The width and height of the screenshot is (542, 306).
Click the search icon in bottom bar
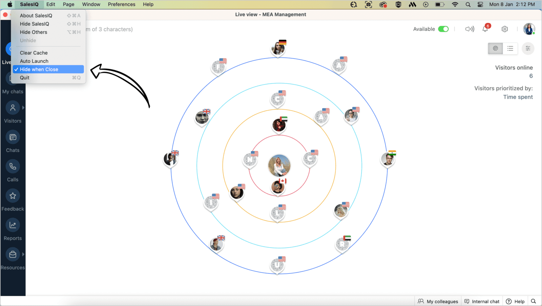pyautogui.click(x=534, y=301)
